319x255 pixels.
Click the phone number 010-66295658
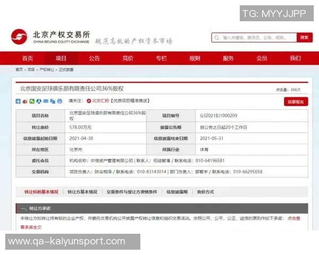coord(248,172)
